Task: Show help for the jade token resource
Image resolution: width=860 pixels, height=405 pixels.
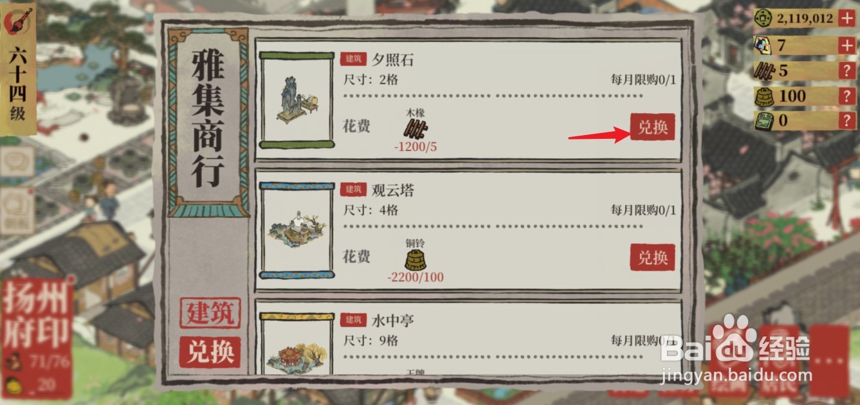Action: click(848, 120)
